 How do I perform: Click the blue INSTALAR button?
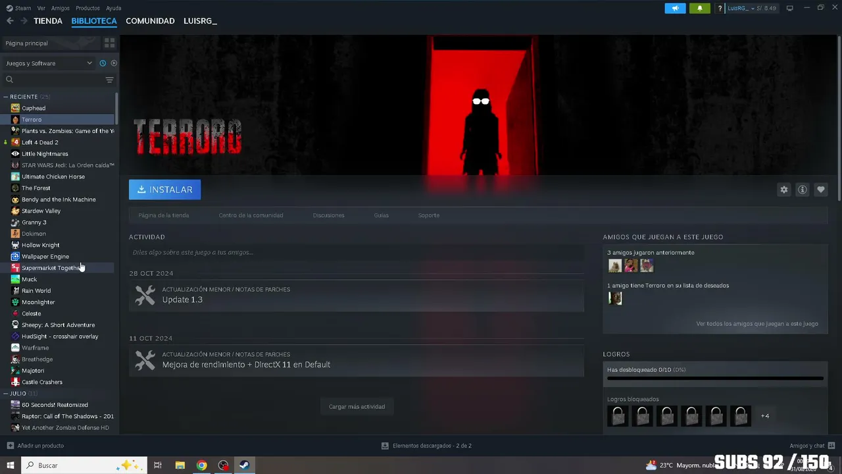click(165, 190)
